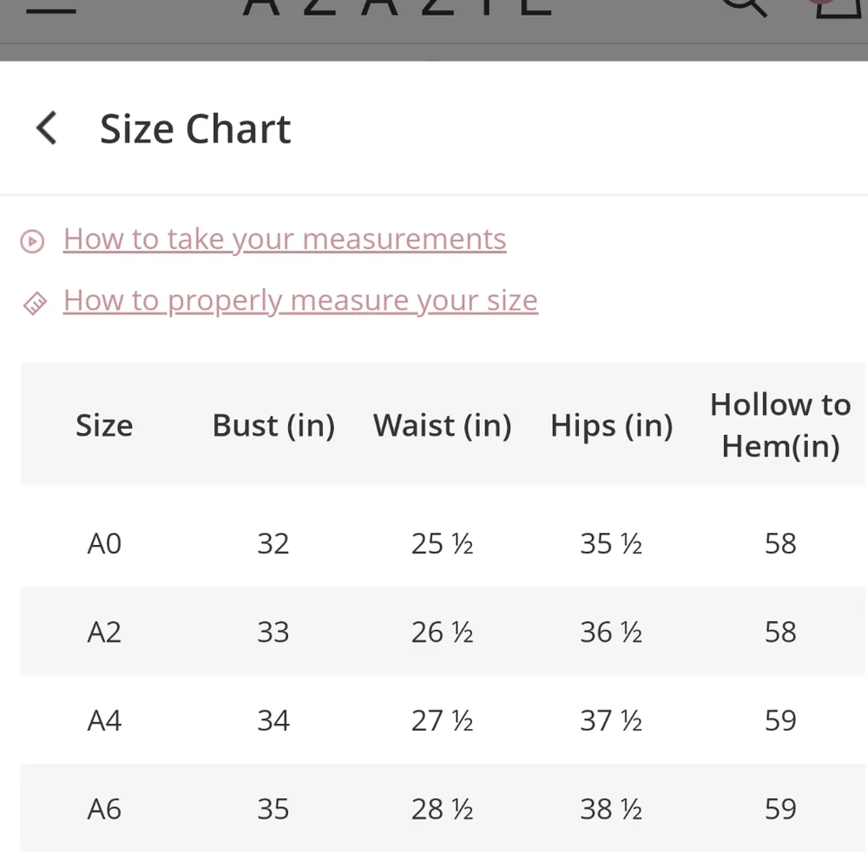The height and width of the screenshot is (867, 868).
Task: Tap the search magnifier icon
Action: click(x=745, y=5)
